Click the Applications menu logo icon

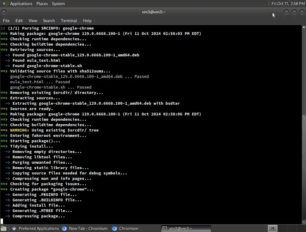[x=5, y=4]
